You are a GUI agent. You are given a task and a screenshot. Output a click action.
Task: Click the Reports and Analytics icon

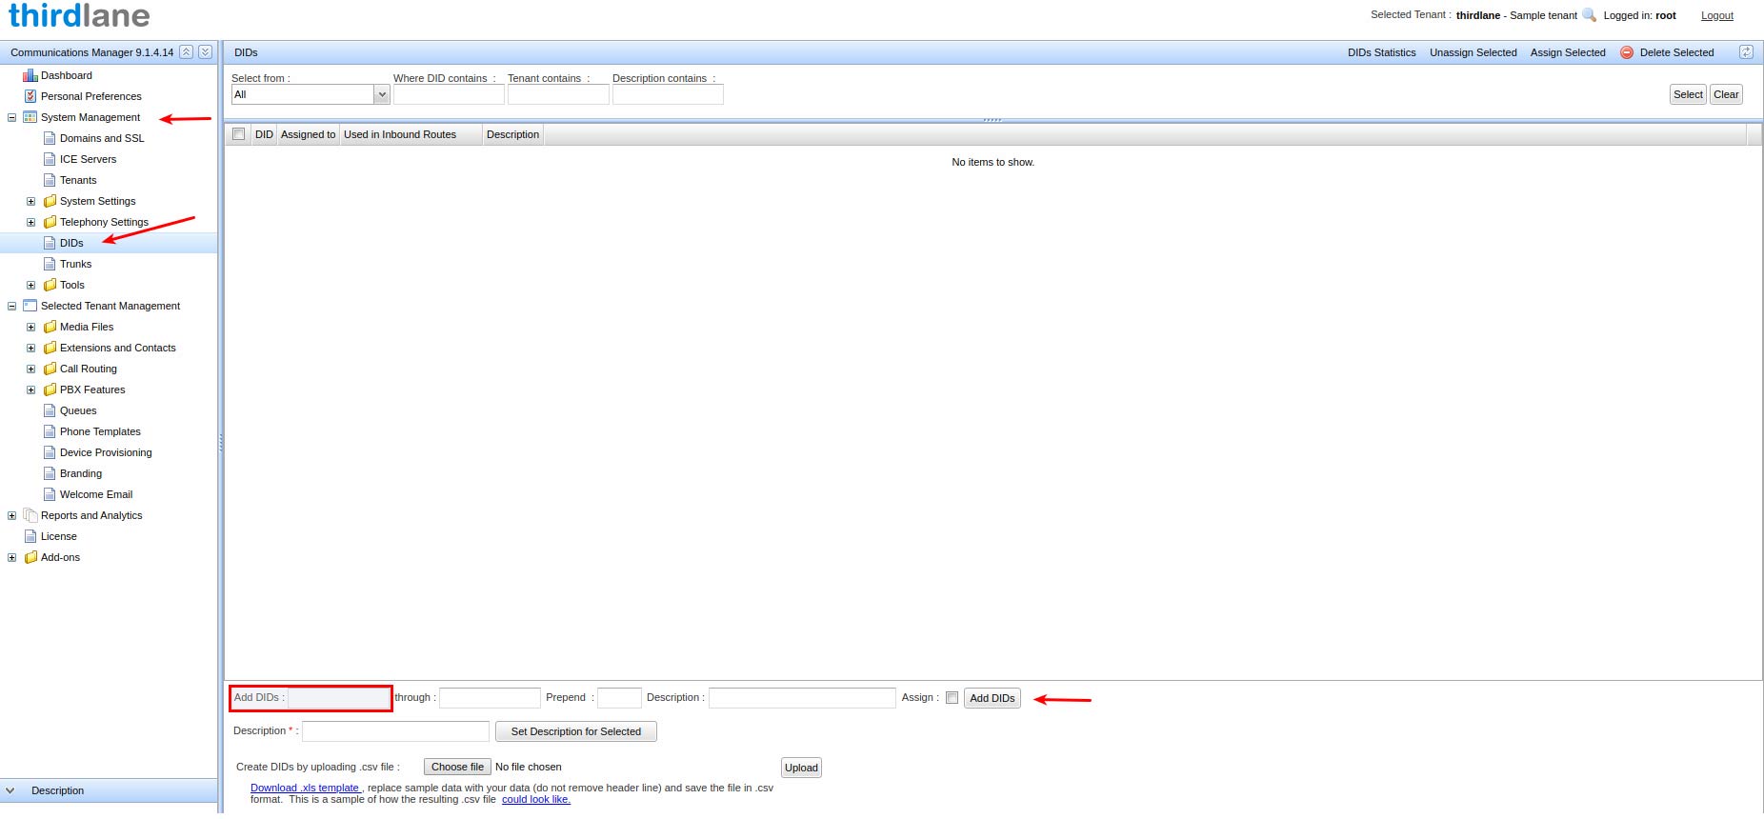30,515
